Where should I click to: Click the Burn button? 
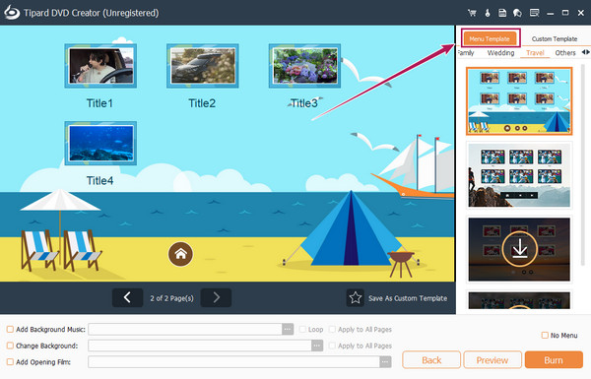554,360
